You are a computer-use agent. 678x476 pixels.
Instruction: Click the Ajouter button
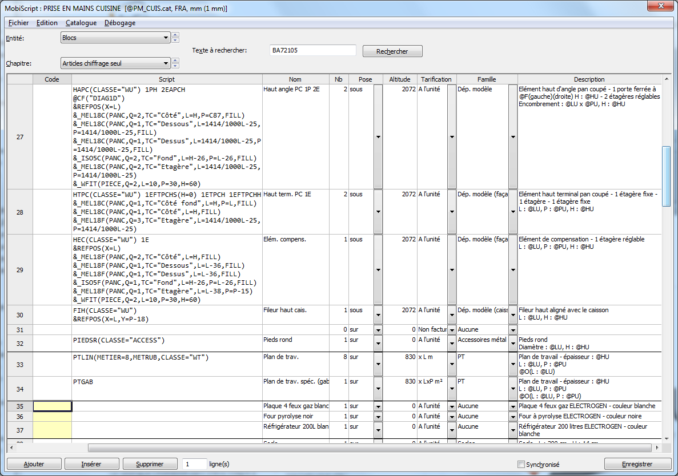pyautogui.click(x=34, y=464)
